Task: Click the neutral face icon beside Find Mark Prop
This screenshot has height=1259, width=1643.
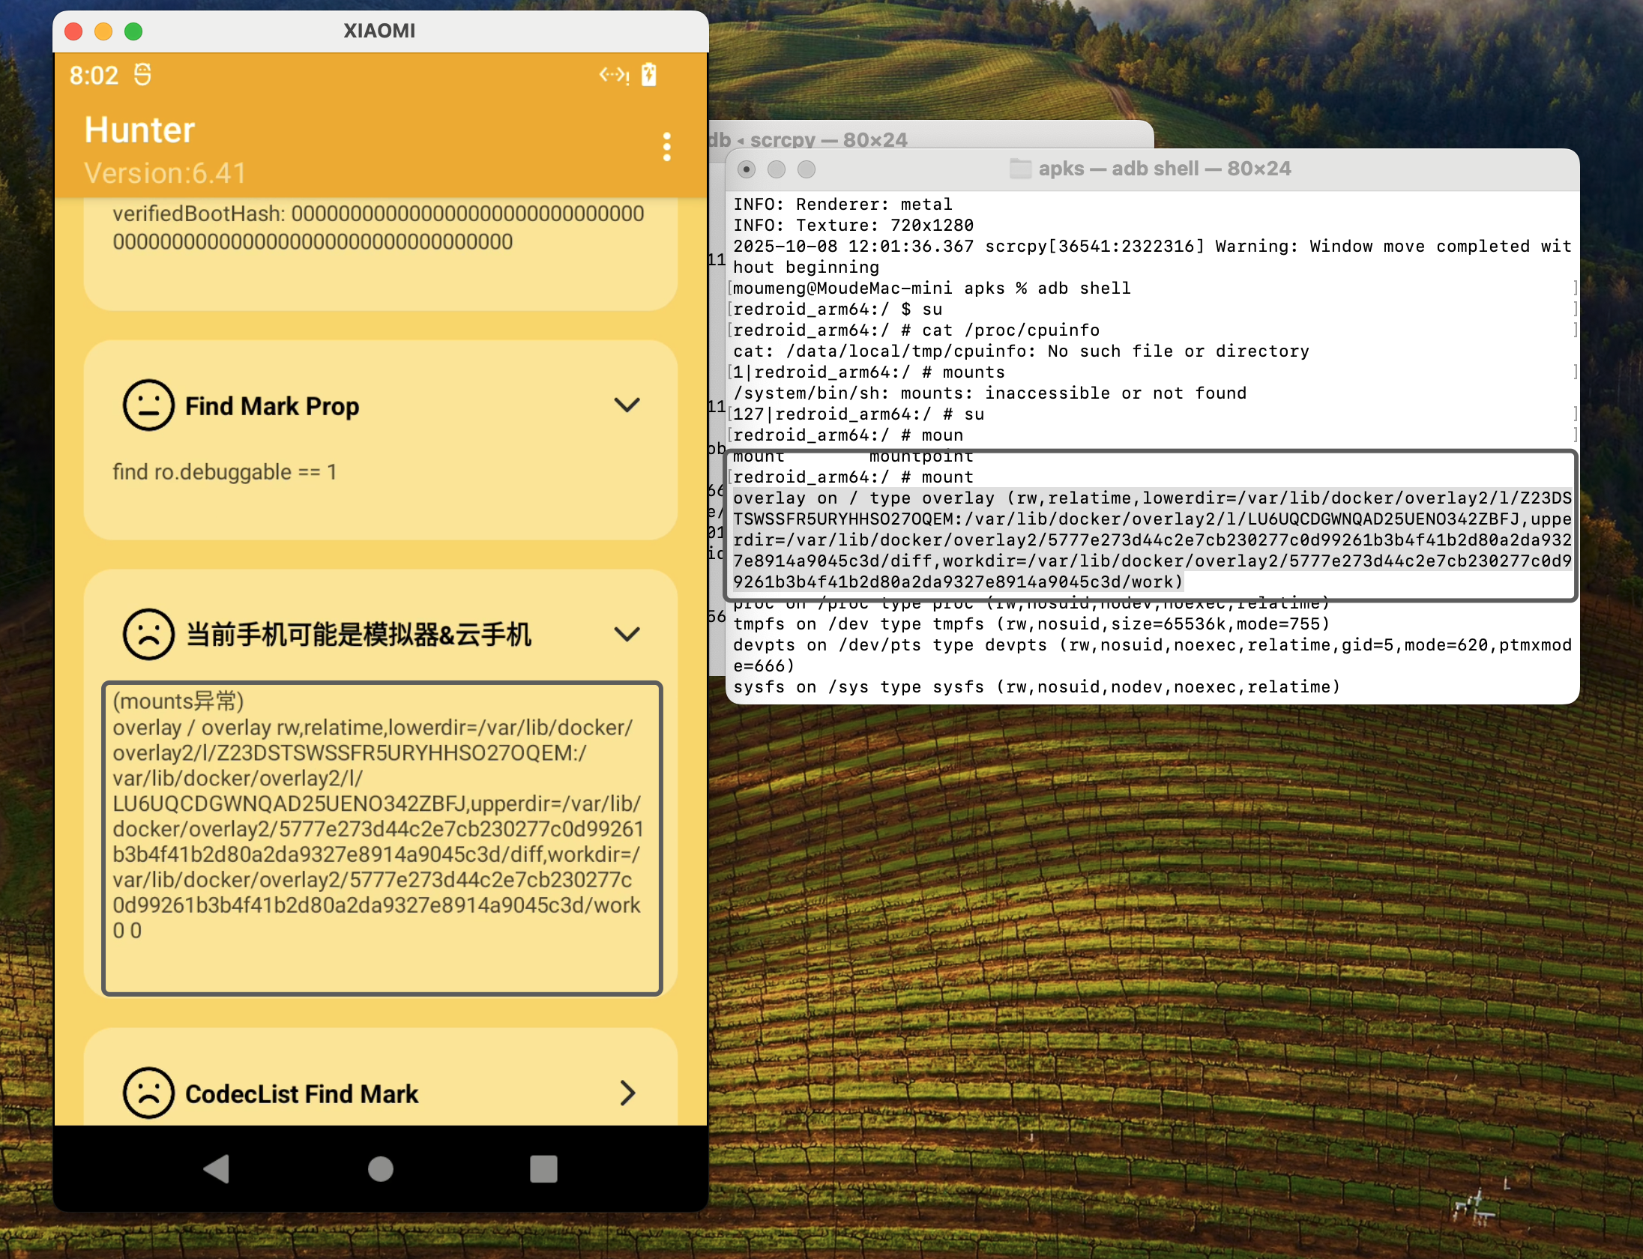Action: [148, 405]
